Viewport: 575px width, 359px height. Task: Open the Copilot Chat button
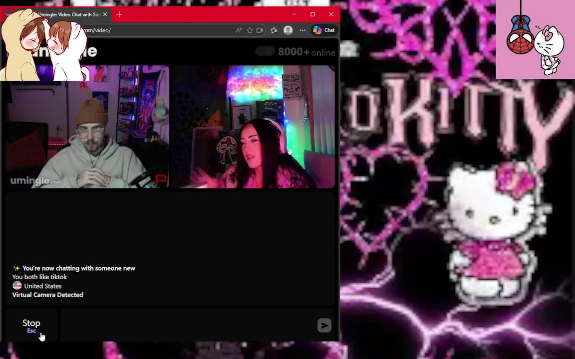[x=324, y=30]
